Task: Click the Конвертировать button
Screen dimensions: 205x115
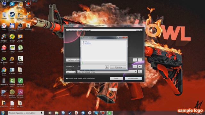Action: click(x=133, y=79)
